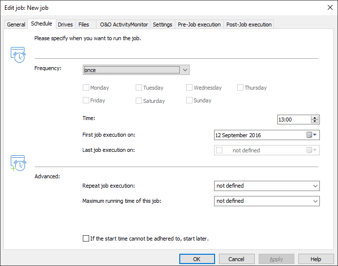338x266 pixels.
Task: Click the Cancel button
Action: pyautogui.click(x=236, y=259)
